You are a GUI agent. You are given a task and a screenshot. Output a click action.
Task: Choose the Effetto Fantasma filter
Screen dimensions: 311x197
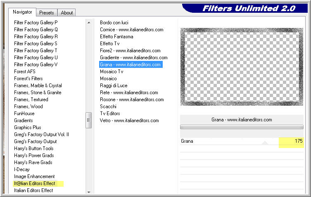116,37
